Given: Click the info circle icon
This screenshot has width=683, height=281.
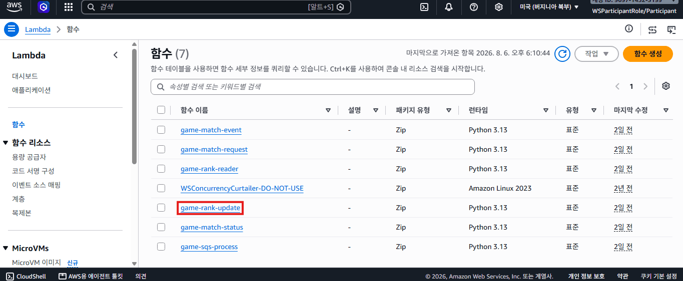Looking at the screenshot, I should tap(629, 29).
